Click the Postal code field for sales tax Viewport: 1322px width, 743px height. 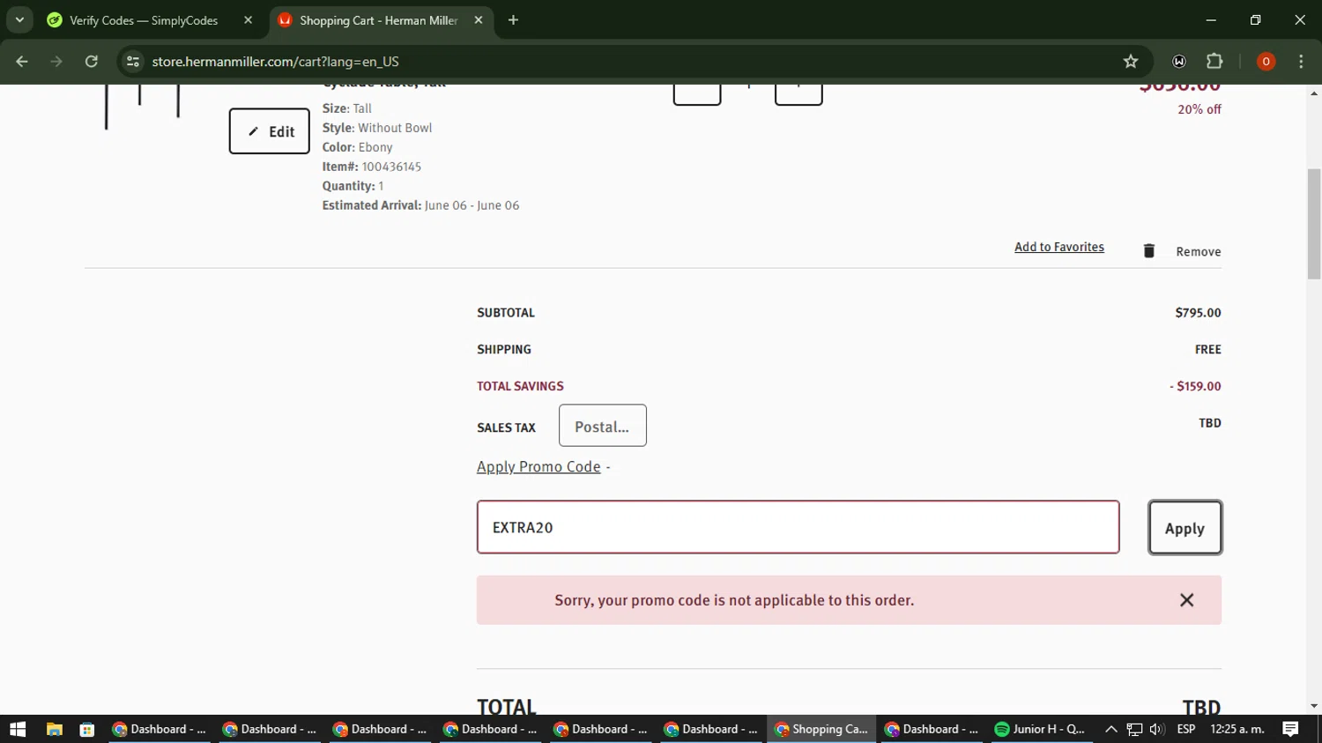(603, 426)
